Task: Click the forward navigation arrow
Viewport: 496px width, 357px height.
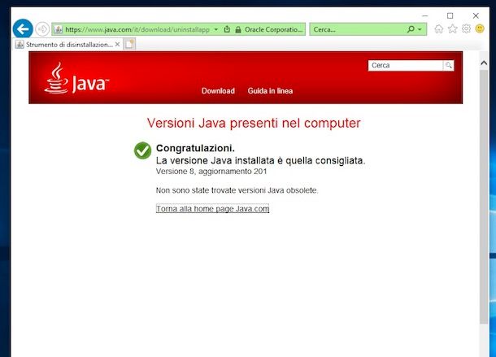Action: click(x=42, y=29)
